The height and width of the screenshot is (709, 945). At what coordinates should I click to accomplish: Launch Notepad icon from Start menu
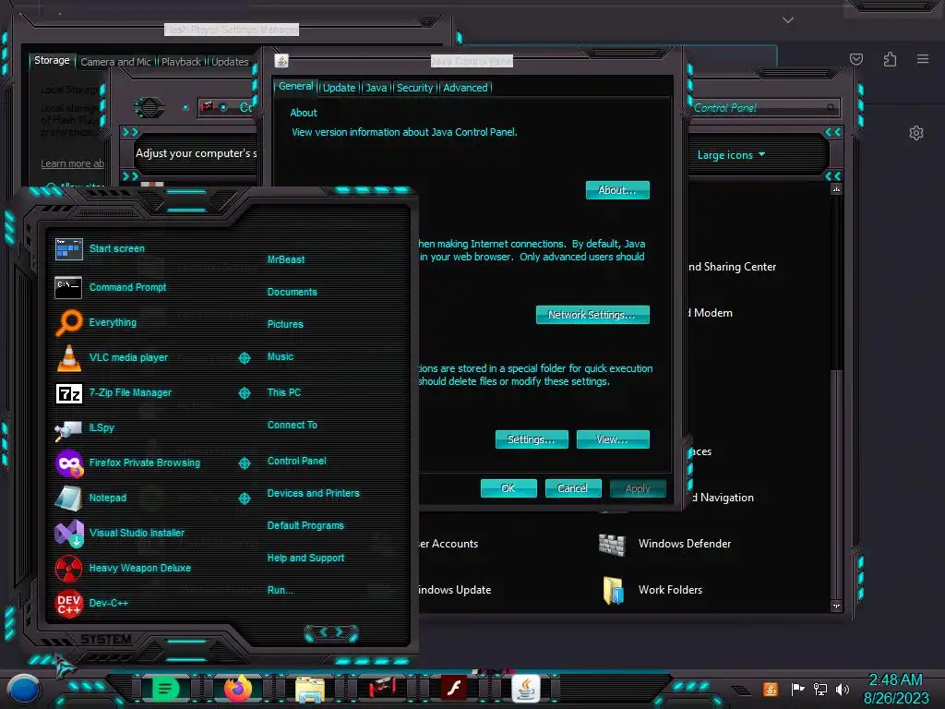click(68, 498)
